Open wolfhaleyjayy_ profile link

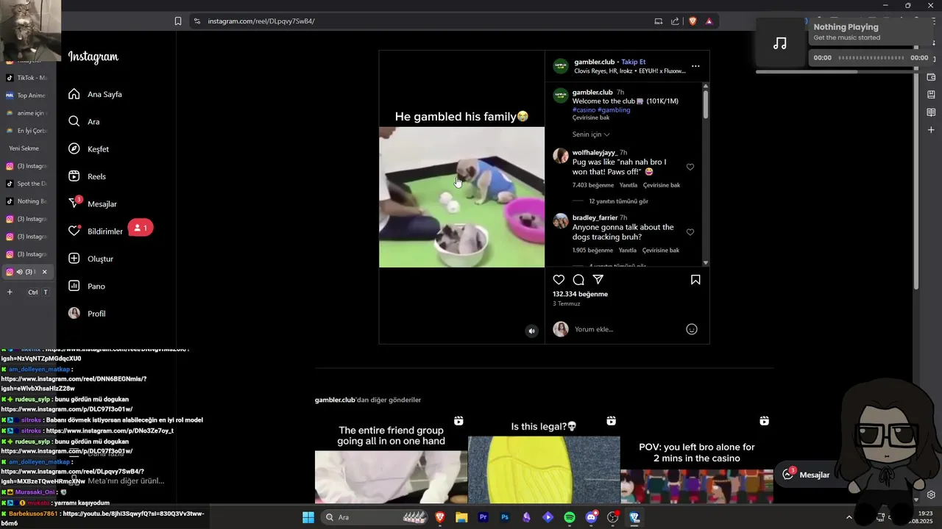[x=595, y=153]
